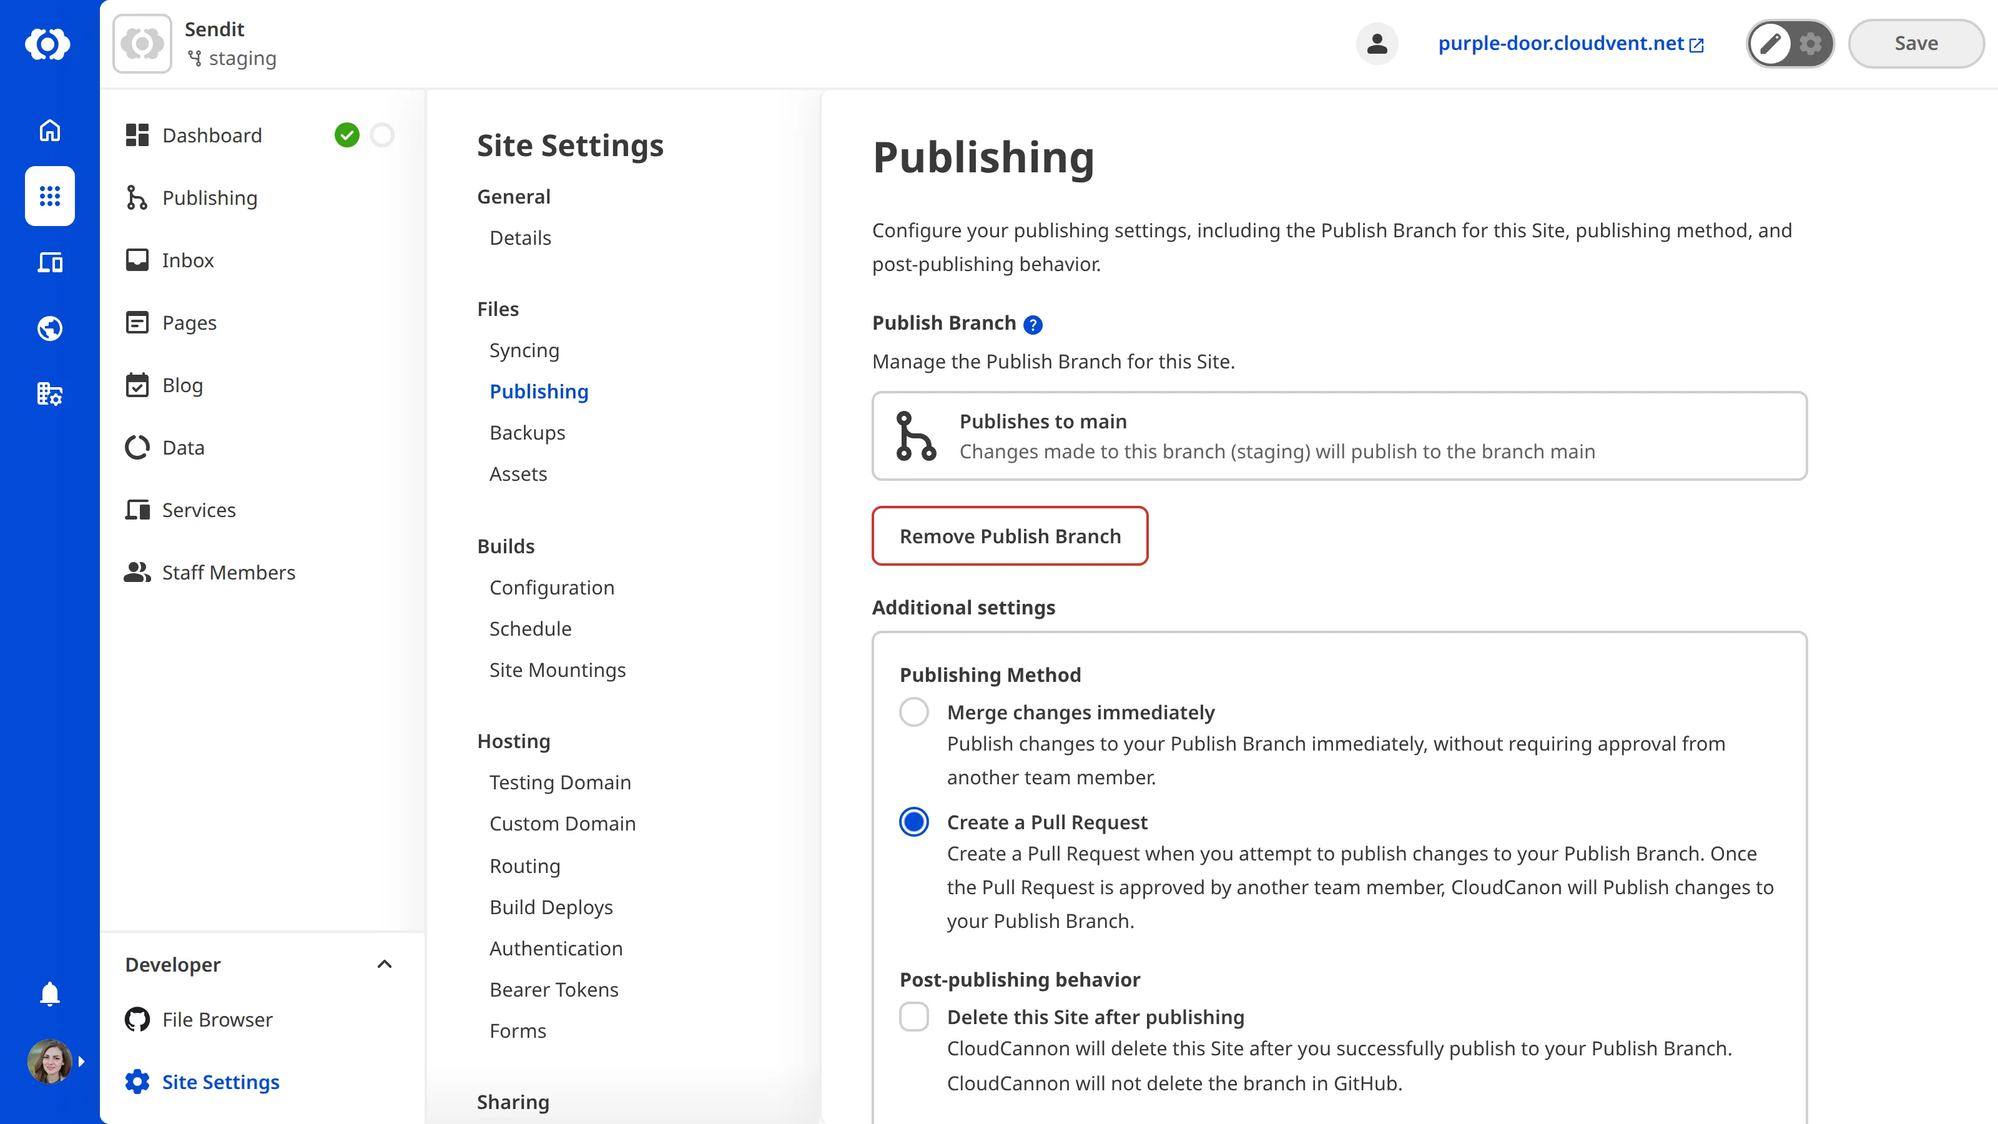Collapse the Developer section chevron
Screen dimensions: 1998x1124
click(384, 964)
